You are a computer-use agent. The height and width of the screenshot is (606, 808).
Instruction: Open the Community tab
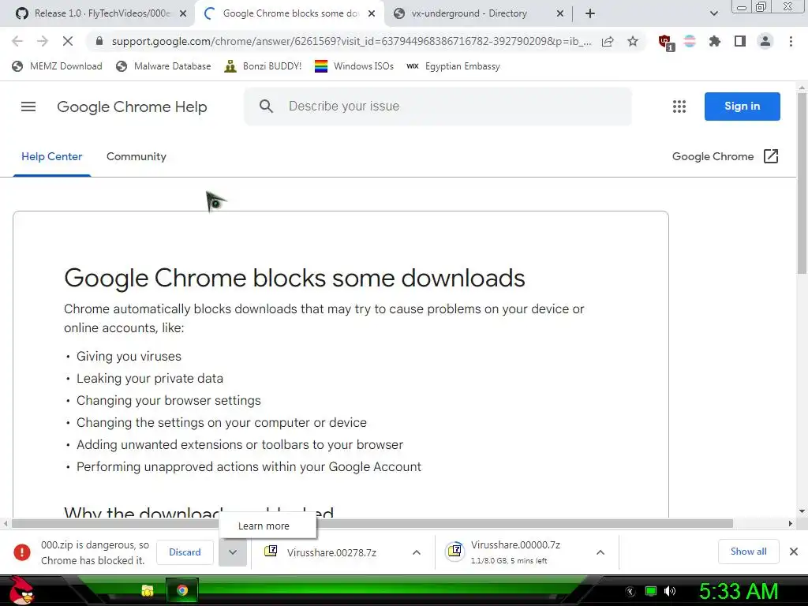coord(136,157)
